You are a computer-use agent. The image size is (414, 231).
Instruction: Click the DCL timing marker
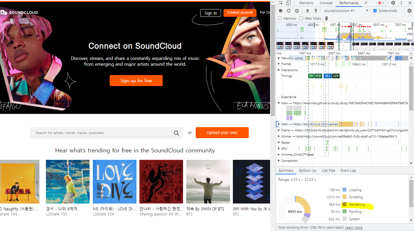pyautogui.click(x=328, y=76)
